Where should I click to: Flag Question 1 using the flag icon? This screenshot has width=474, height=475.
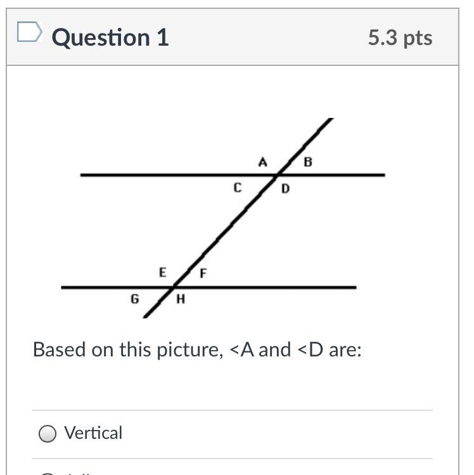coord(29,33)
